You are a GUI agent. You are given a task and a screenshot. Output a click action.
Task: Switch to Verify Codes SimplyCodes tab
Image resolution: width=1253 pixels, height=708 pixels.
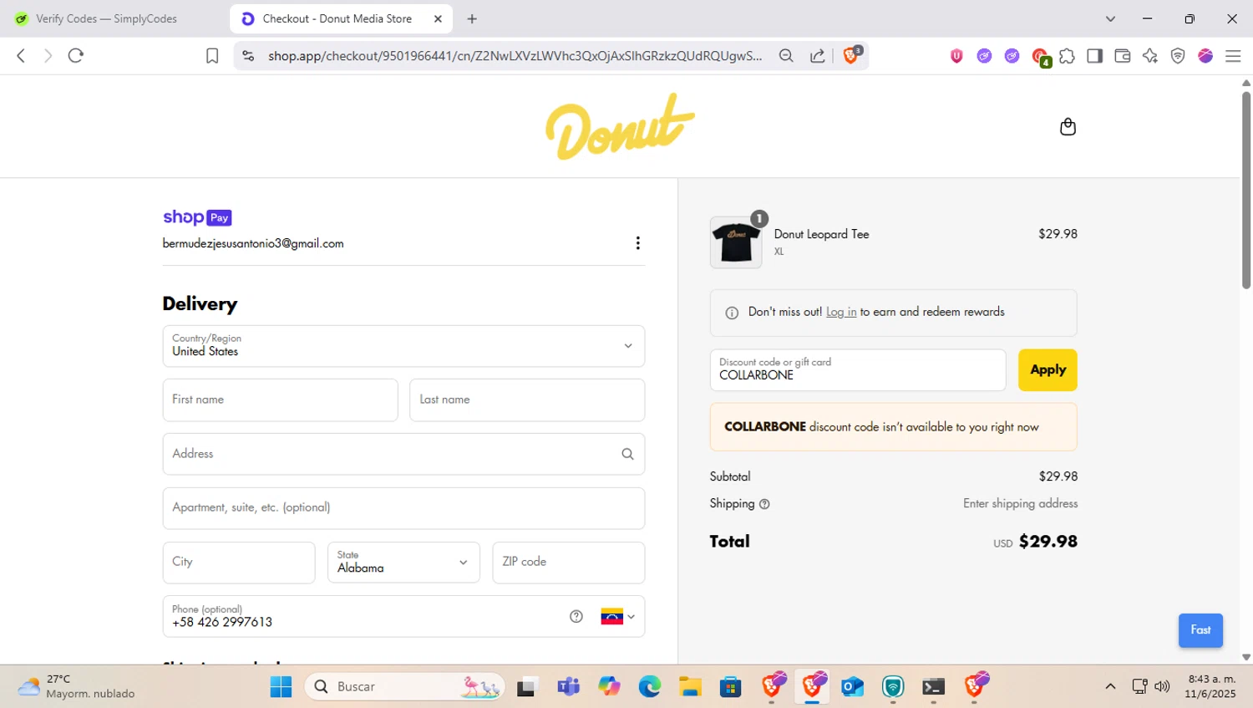click(106, 18)
